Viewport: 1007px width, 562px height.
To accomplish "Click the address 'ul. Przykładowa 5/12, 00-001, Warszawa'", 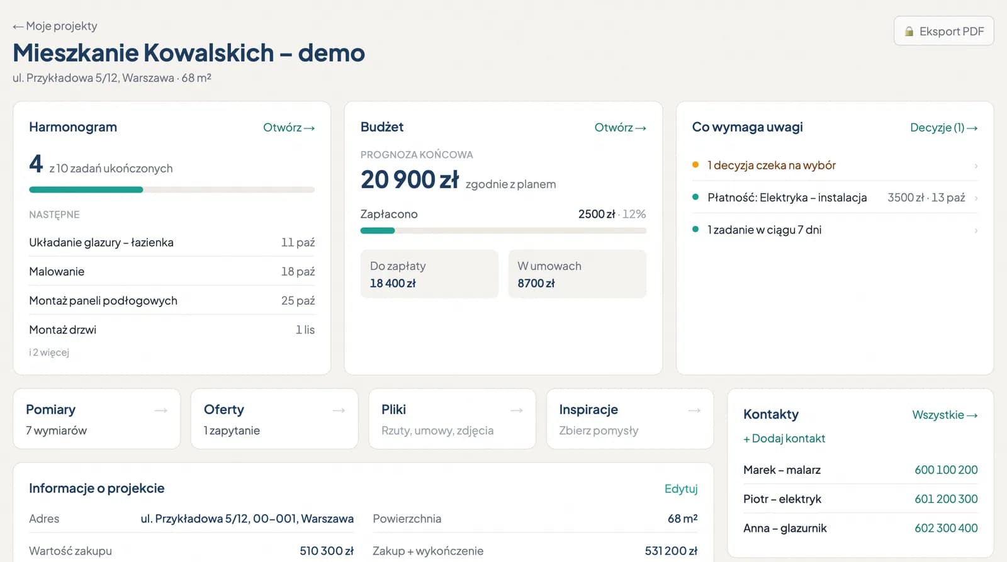I will point(247,519).
